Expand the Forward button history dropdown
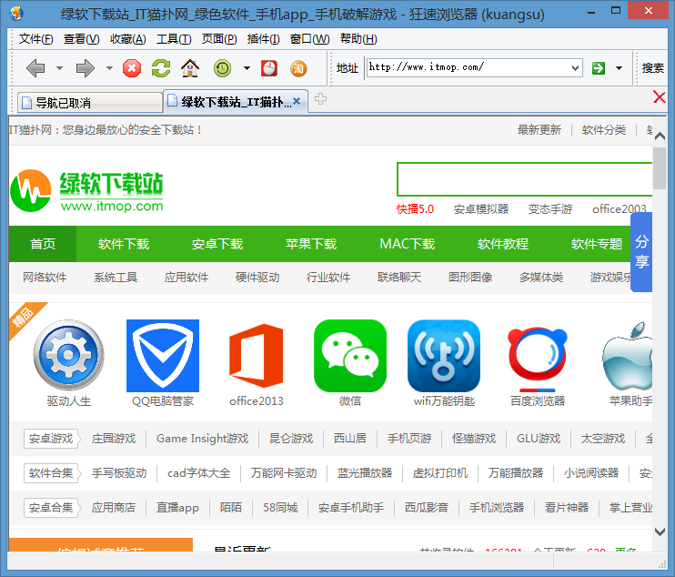Image resolution: width=675 pixels, height=577 pixels. tap(109, 68)
